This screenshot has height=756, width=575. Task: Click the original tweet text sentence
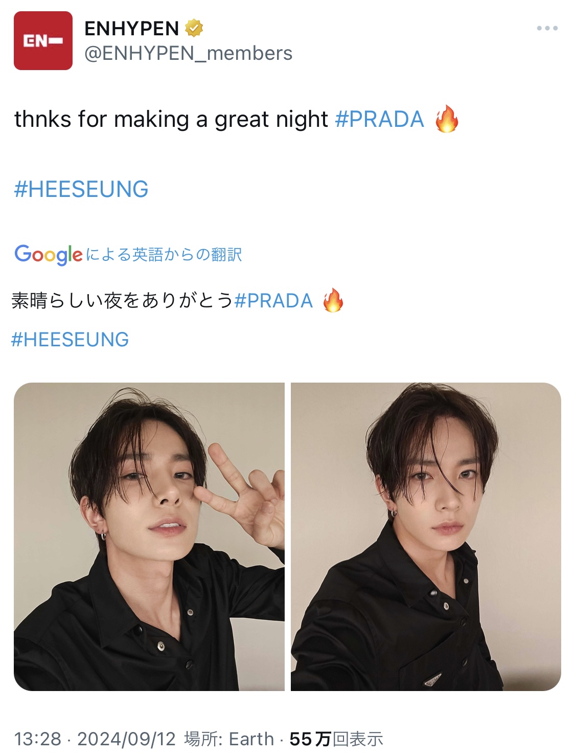171,119
